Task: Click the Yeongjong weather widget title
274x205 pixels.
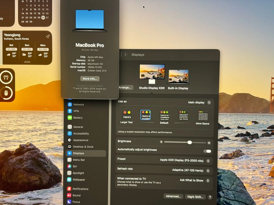Action: pos(12,35)
